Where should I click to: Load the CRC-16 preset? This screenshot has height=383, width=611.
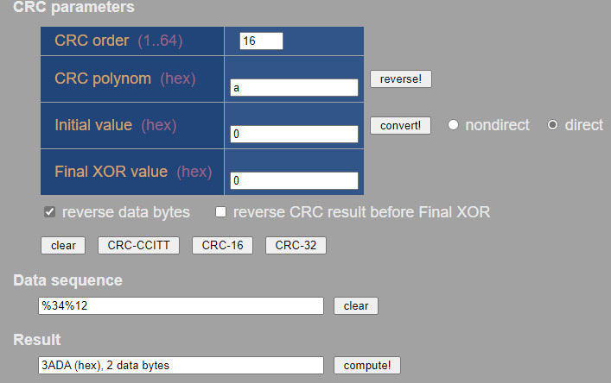(222, 246)
